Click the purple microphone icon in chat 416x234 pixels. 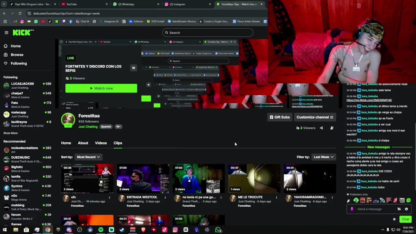point(352,209)
